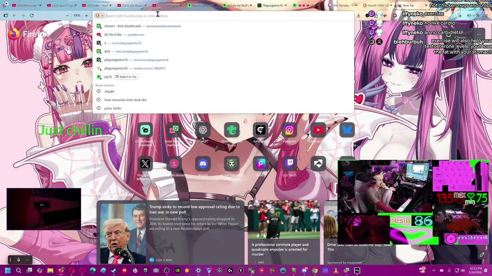This screenshot has height=276, width=492.
Task: Select recent search 'miyabi'
Action: (223, 91)
